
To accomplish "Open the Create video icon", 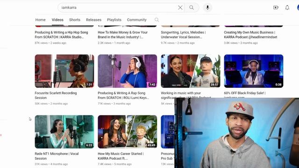I will point(276,7).
